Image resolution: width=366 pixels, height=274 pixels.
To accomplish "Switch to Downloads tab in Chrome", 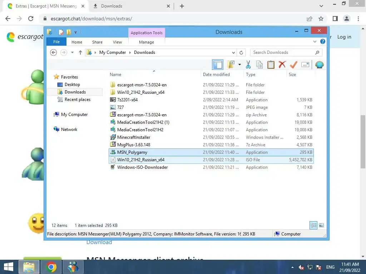I will [x=131, y=6].
